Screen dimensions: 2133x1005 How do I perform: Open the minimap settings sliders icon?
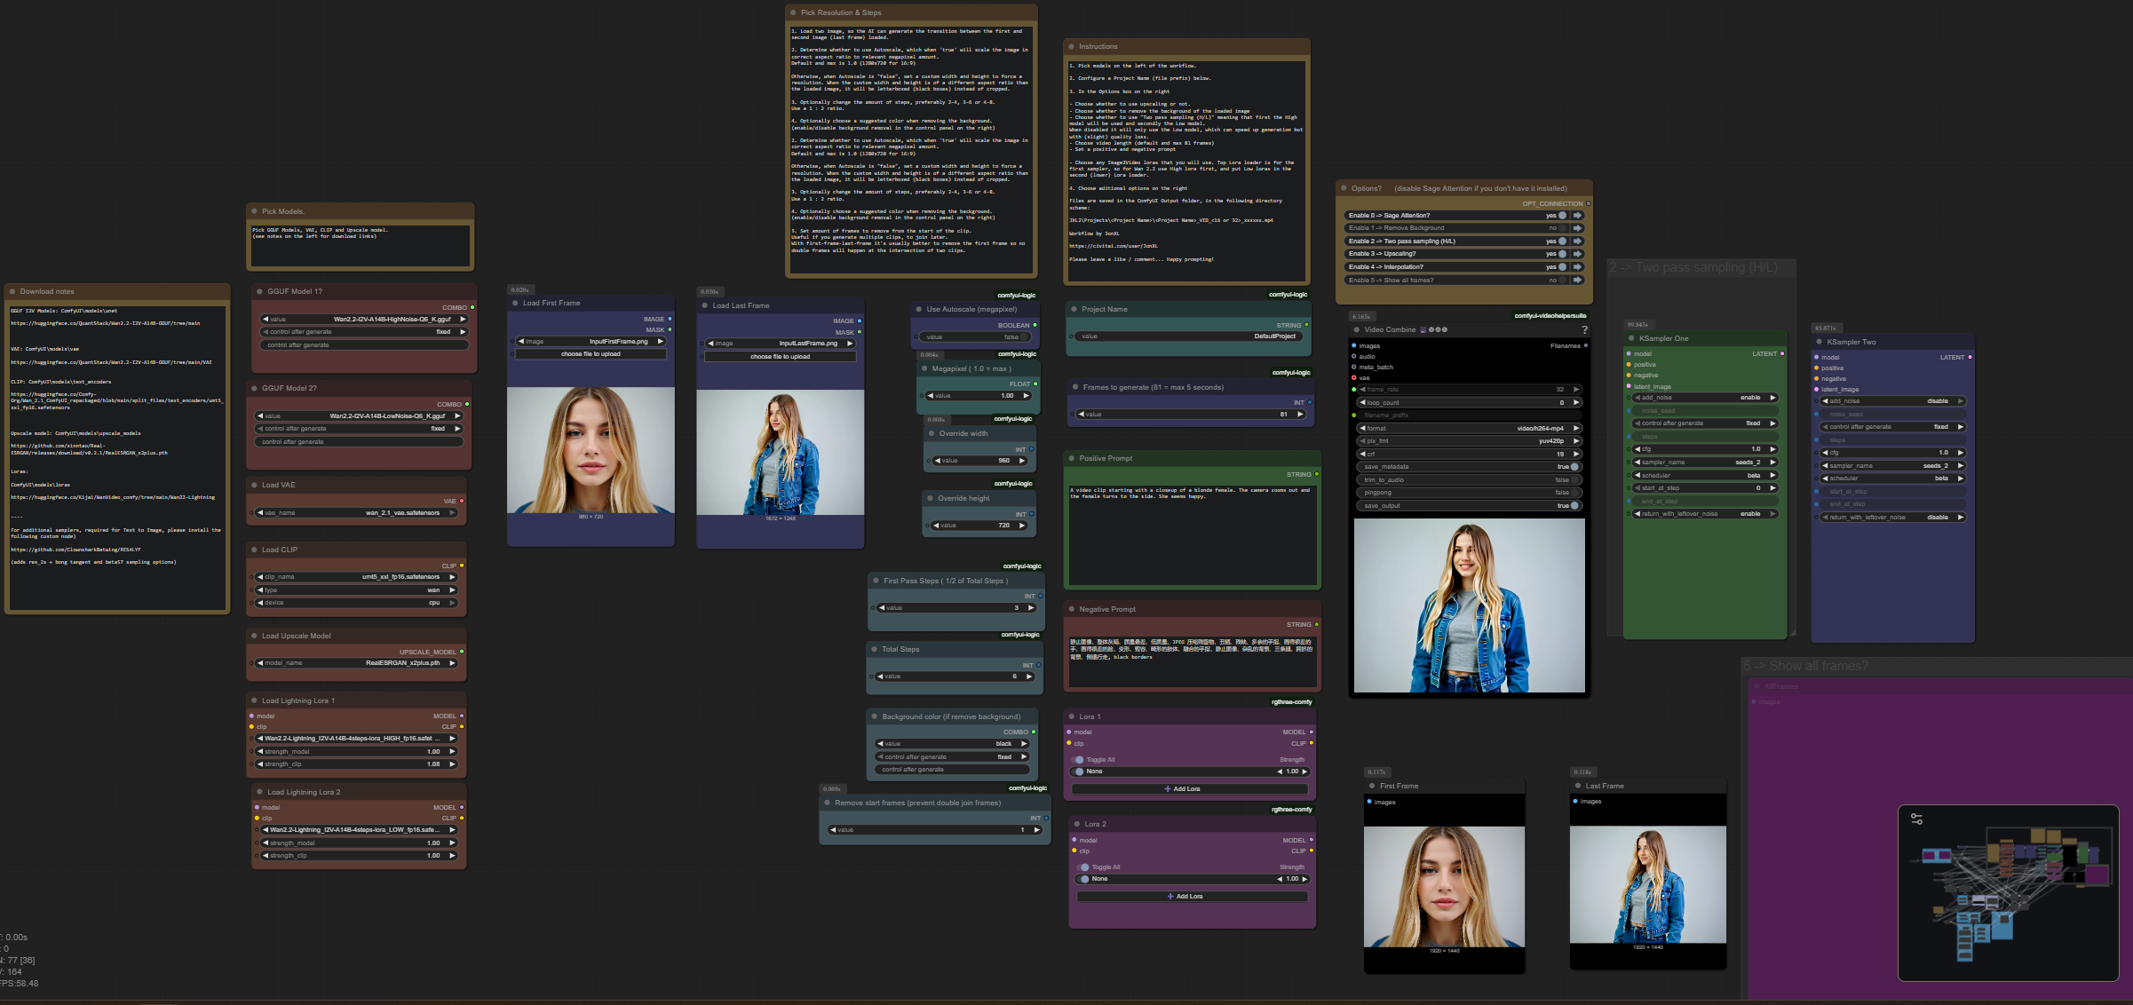[1916, 819]
